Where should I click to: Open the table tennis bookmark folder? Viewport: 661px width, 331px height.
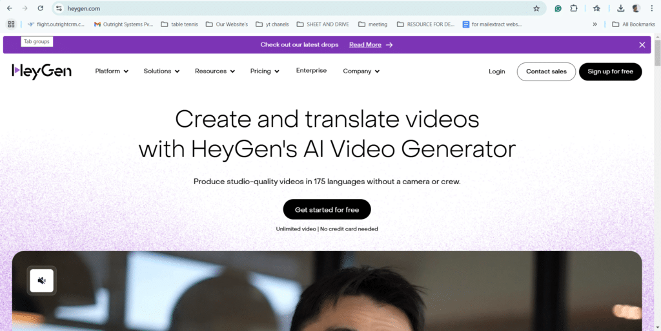179,24
